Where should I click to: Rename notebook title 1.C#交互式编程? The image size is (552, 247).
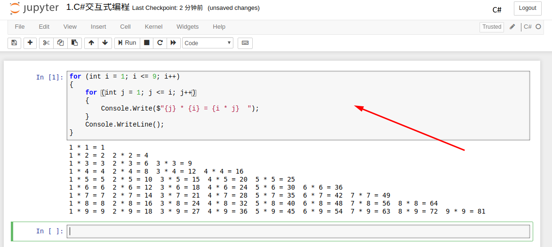click(x=98, y=8)
